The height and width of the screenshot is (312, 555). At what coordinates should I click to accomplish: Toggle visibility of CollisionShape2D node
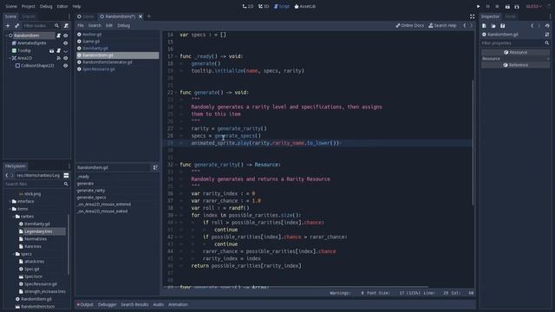(x=66, y=66)
